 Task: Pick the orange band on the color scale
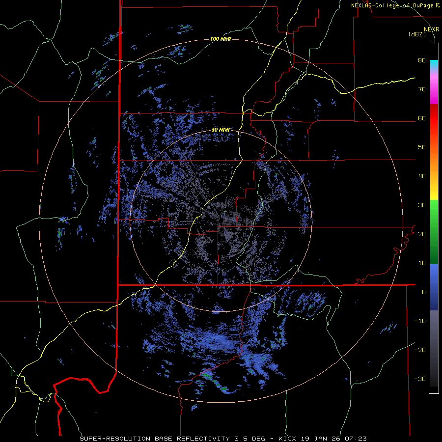coord(434,164)
